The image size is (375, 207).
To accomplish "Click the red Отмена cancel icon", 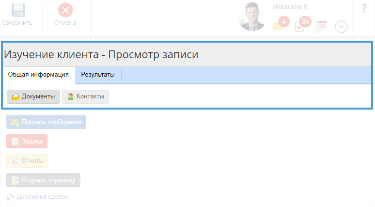I will coord(65,10).
